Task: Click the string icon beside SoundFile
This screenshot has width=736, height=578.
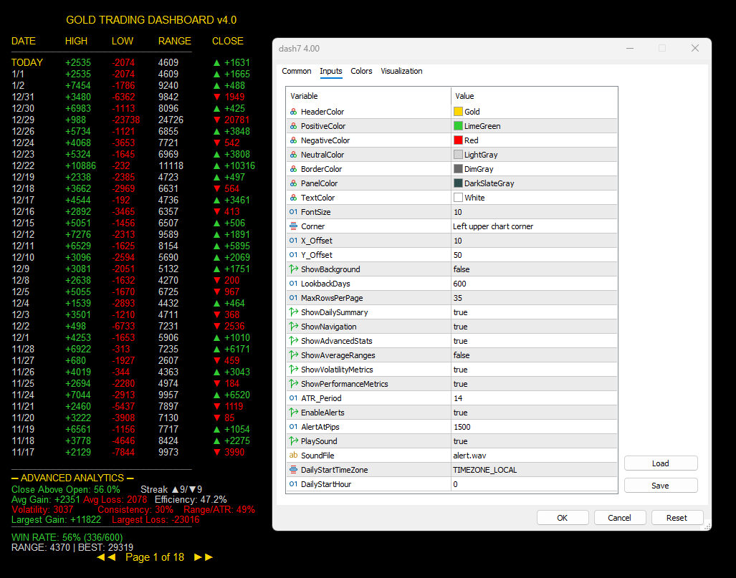Action: [293, 455]
